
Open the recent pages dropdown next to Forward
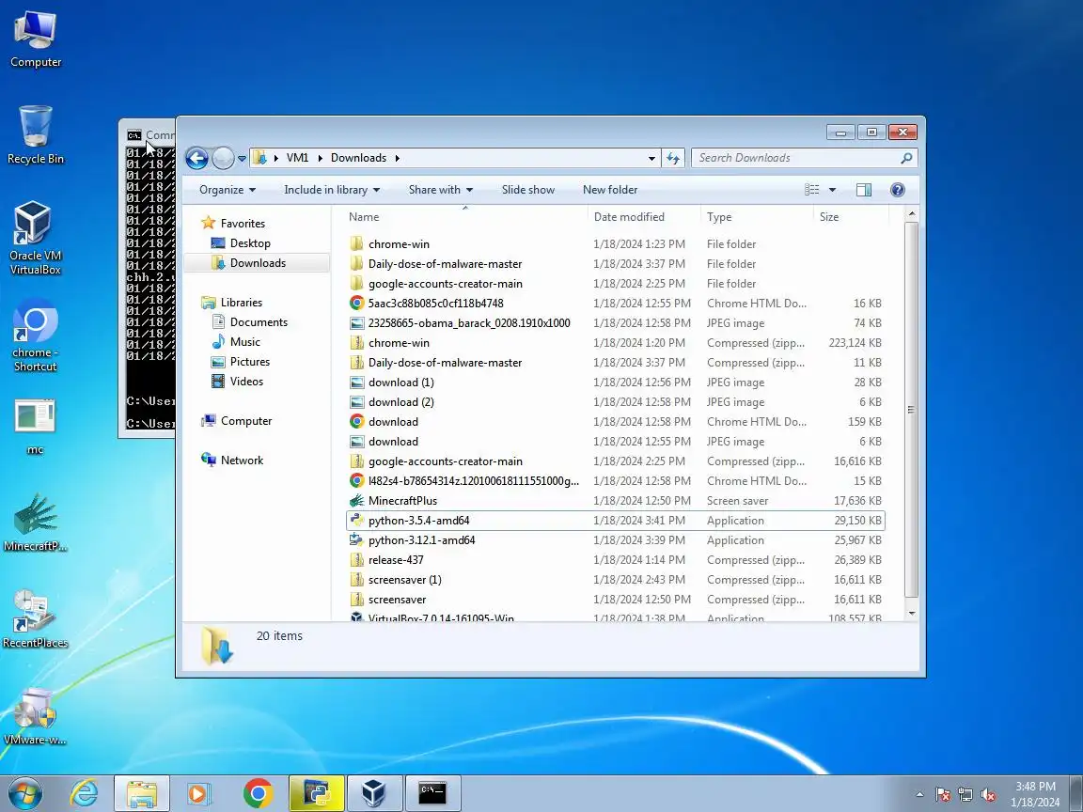click(242, 158)
